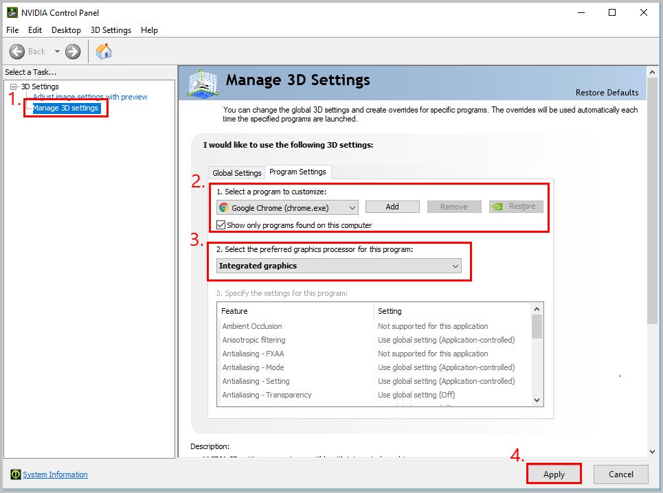The image size is (663, 493).
Task: Click the Home icon in toolbar
Action: [104, 51]
